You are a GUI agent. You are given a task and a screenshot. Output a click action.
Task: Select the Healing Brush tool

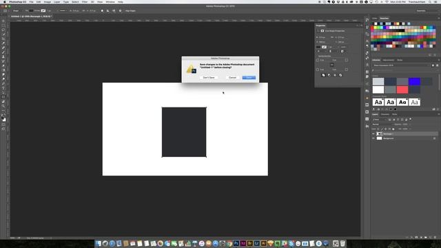click(3, 48)
